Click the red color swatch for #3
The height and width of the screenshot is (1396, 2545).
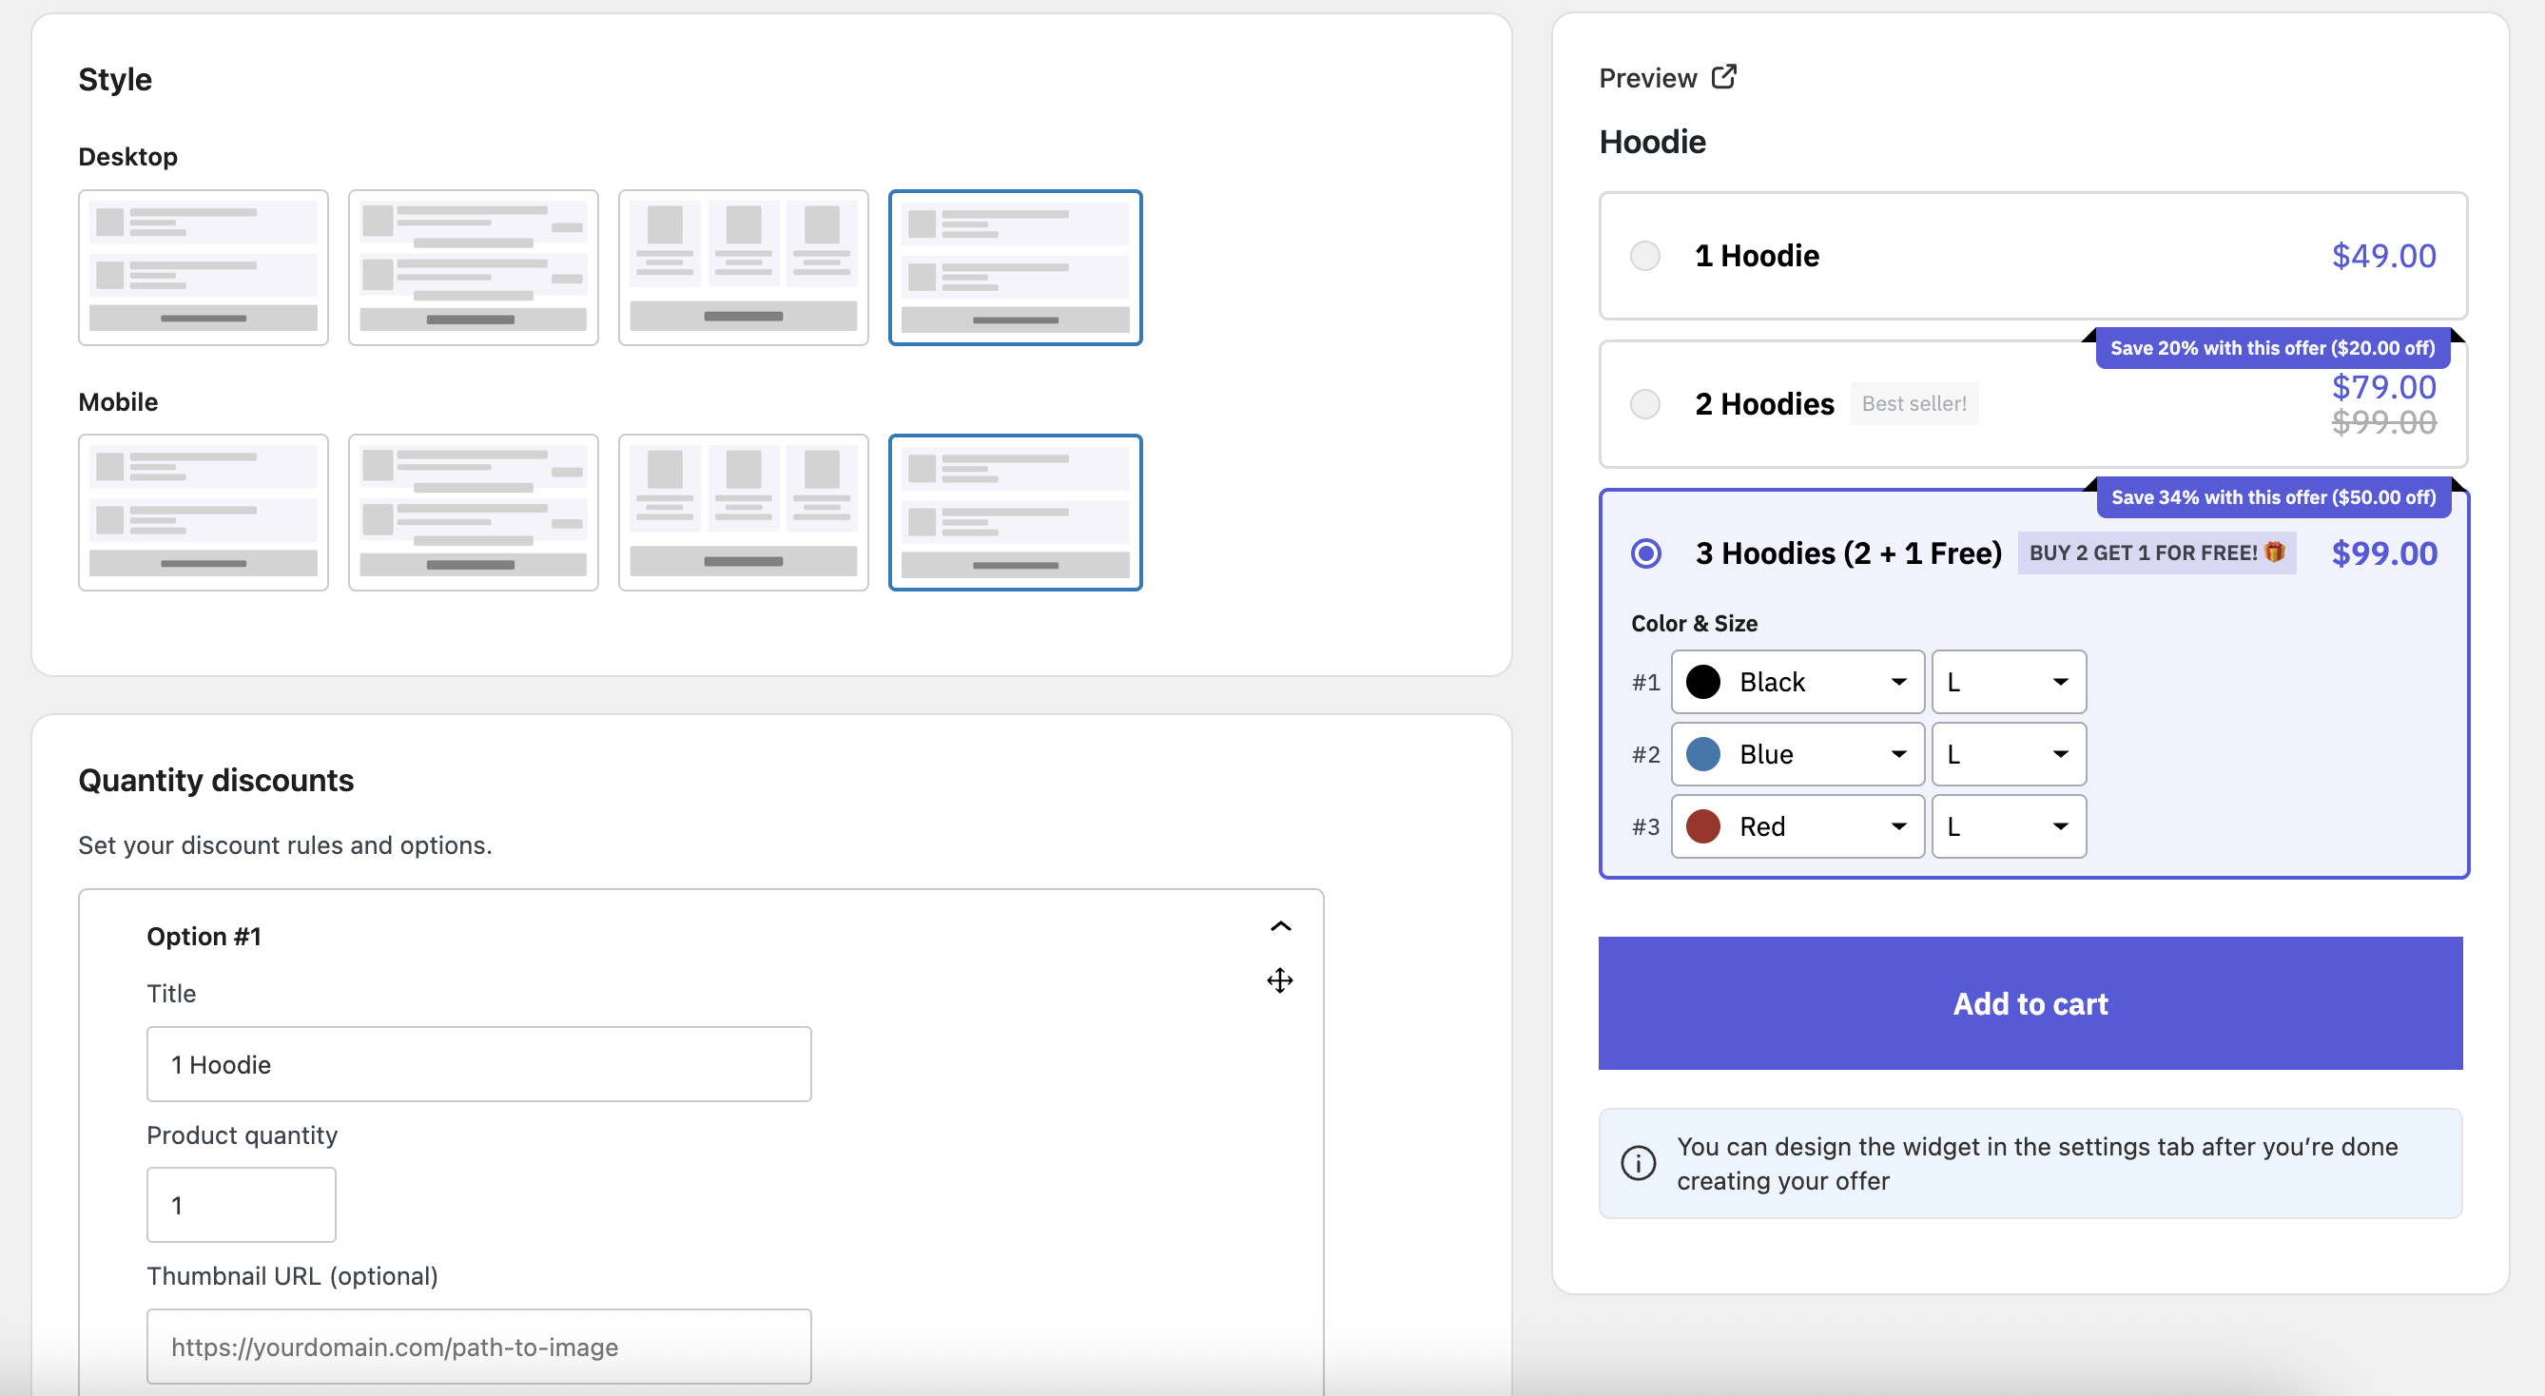1702,826
